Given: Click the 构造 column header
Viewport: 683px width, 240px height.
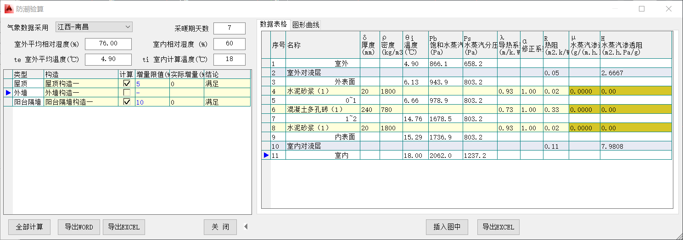Looking at the screenshot, I should [x=81, y=74].
